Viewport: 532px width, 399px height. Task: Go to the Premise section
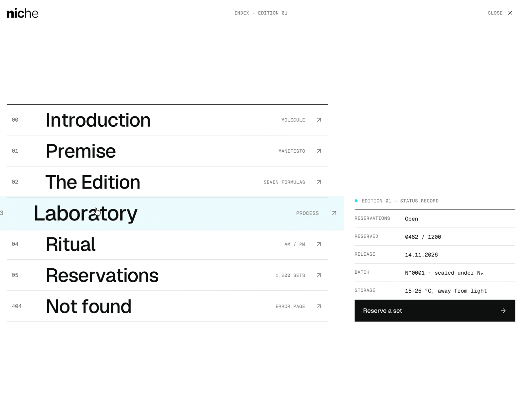click(x=167, y=151)
